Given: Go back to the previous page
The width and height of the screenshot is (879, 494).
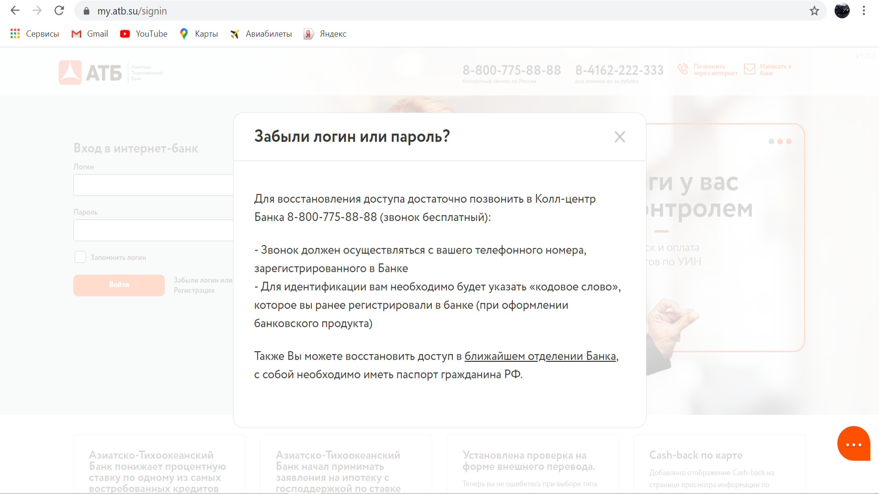Looking at the screenshot, I should pos(15,11).
